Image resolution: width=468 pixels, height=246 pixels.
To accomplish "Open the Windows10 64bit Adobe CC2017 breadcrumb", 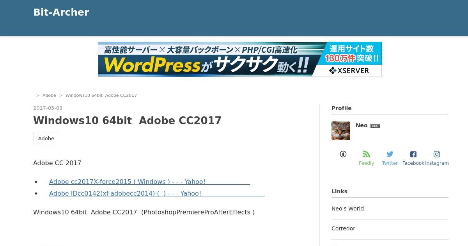I will tap(101, 95).
